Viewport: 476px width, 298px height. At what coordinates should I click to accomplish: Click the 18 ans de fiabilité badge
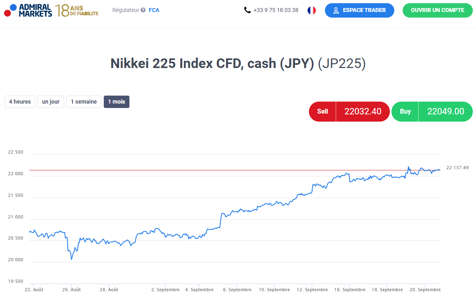77,10
